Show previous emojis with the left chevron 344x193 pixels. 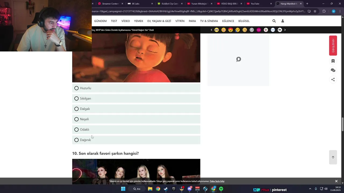[211, 30]
